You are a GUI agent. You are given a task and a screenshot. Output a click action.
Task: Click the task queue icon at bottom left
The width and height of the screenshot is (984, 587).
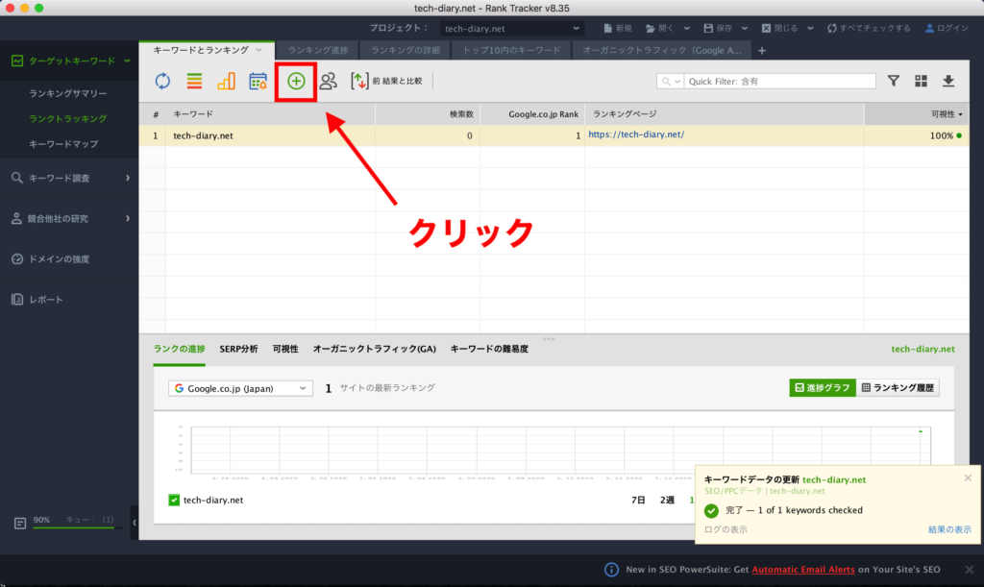click(x=20, y=523)
